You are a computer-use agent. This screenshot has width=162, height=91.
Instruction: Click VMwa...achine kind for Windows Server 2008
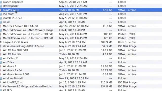[x=127, y=74]
